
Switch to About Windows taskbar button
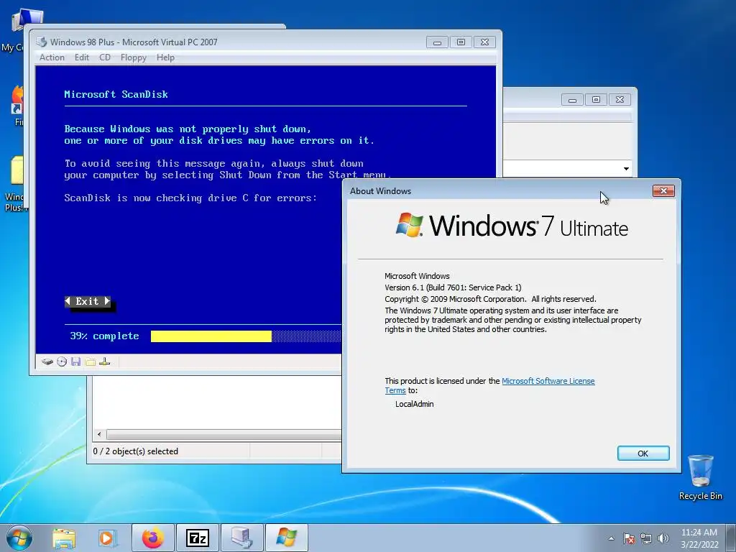tap(286, 538)
